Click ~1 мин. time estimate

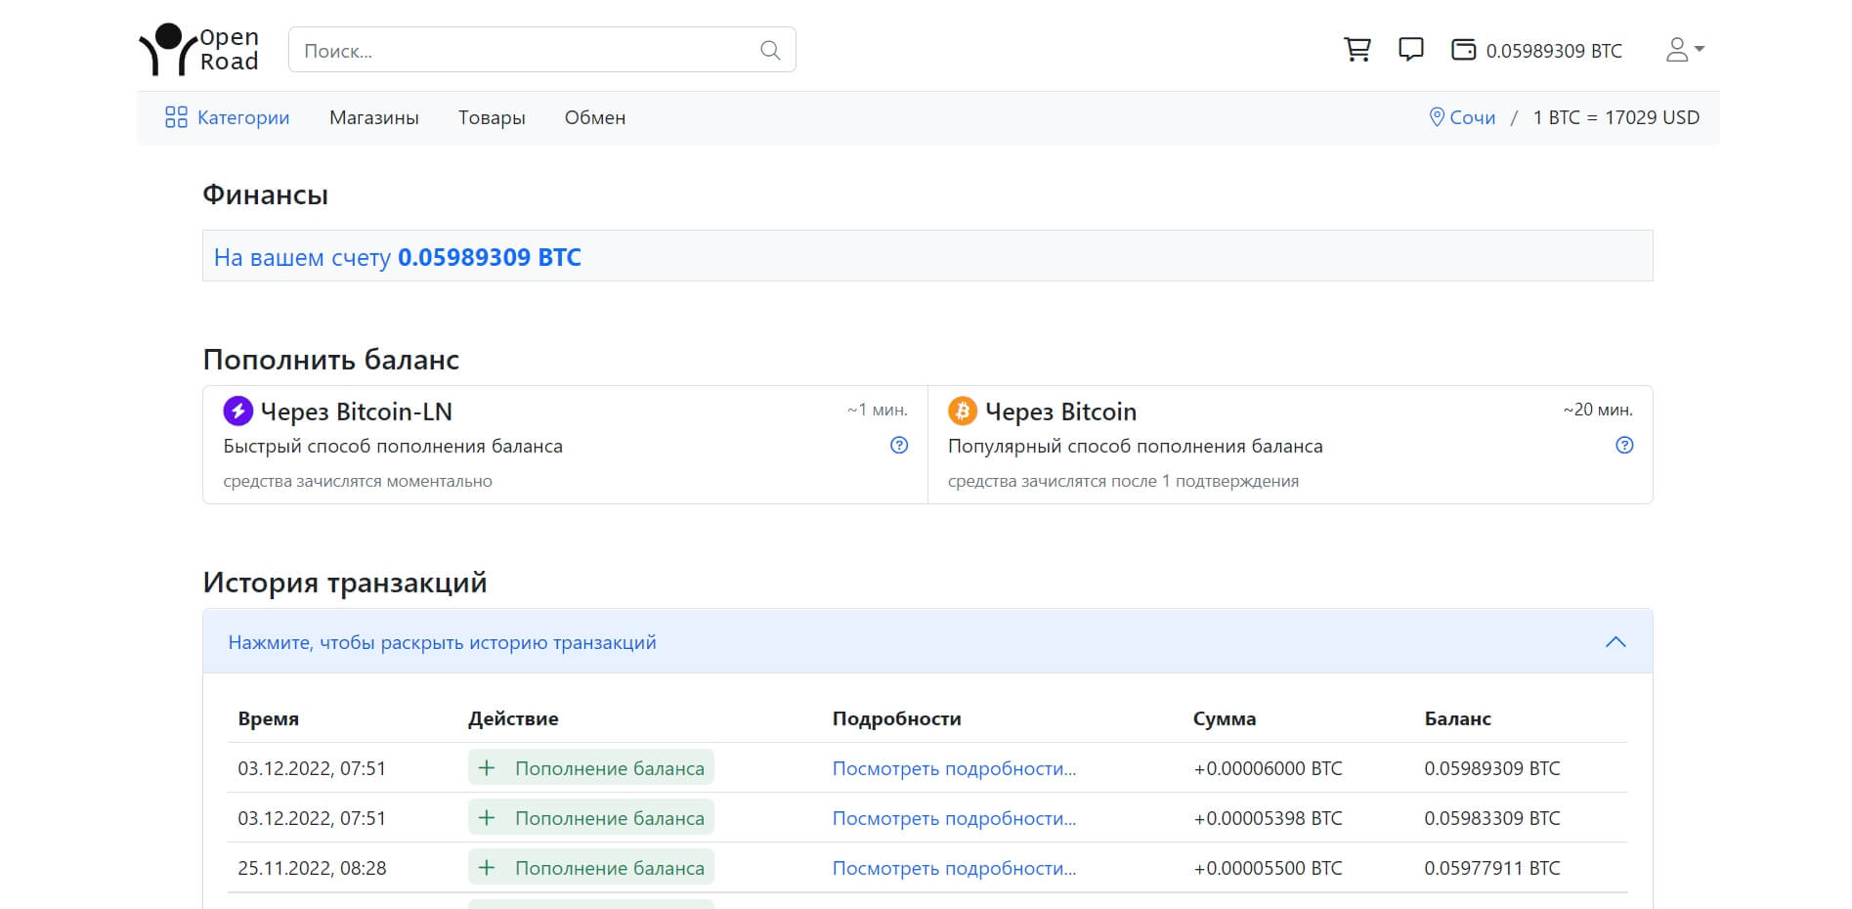pyautogui.click(x=877, y=411)
